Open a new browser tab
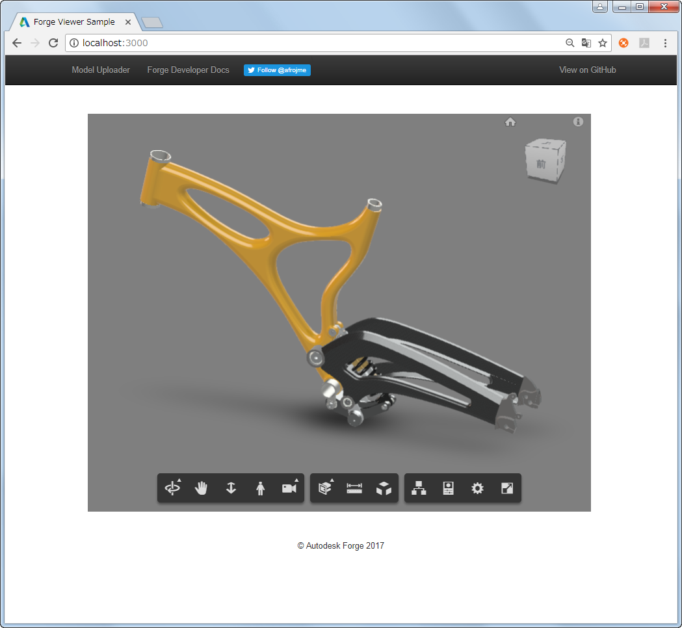 [152, 23]
